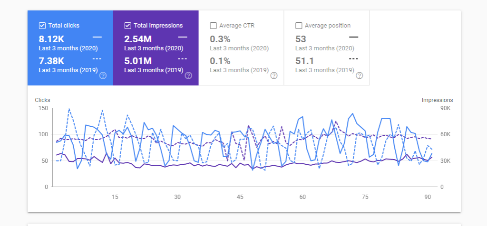
Task: Click dashed line legend on Total clicks card
Action: pos(97,58)
